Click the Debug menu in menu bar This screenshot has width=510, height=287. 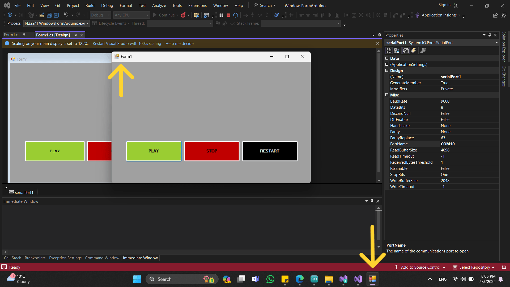[106, 6]
